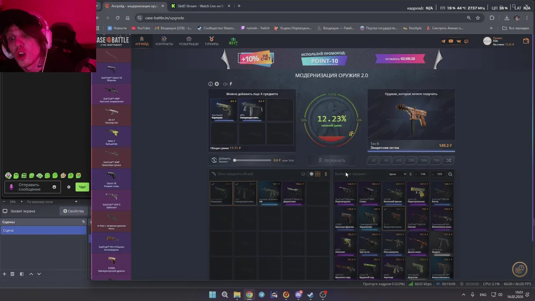The width and height of the screenshot is (535, 301).
Task: Move scene up arrow in OBS
Action: (31, 274)
